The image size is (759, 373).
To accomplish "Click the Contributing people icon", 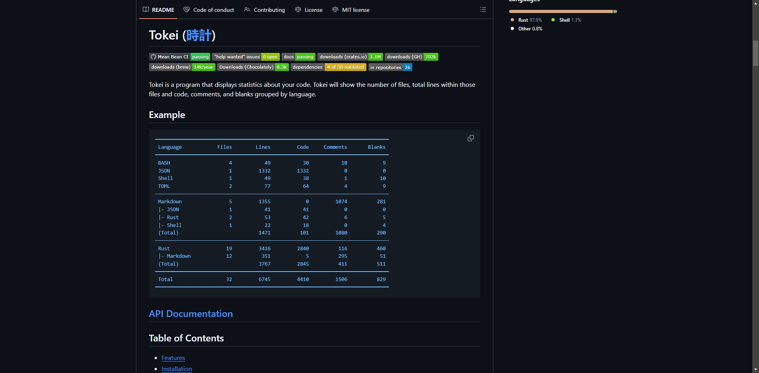I will (247, 9).
